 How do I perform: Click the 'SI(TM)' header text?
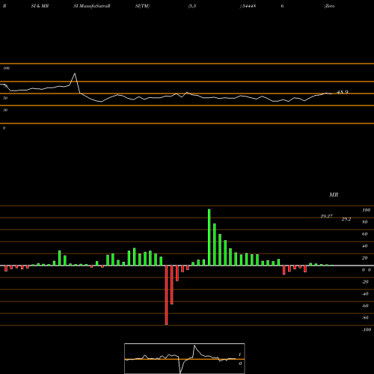point(142,6)
